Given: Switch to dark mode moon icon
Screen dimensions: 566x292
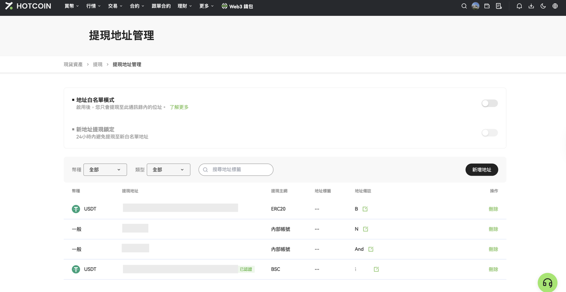Looking at the screenshot, I should (x=543, y=6).
